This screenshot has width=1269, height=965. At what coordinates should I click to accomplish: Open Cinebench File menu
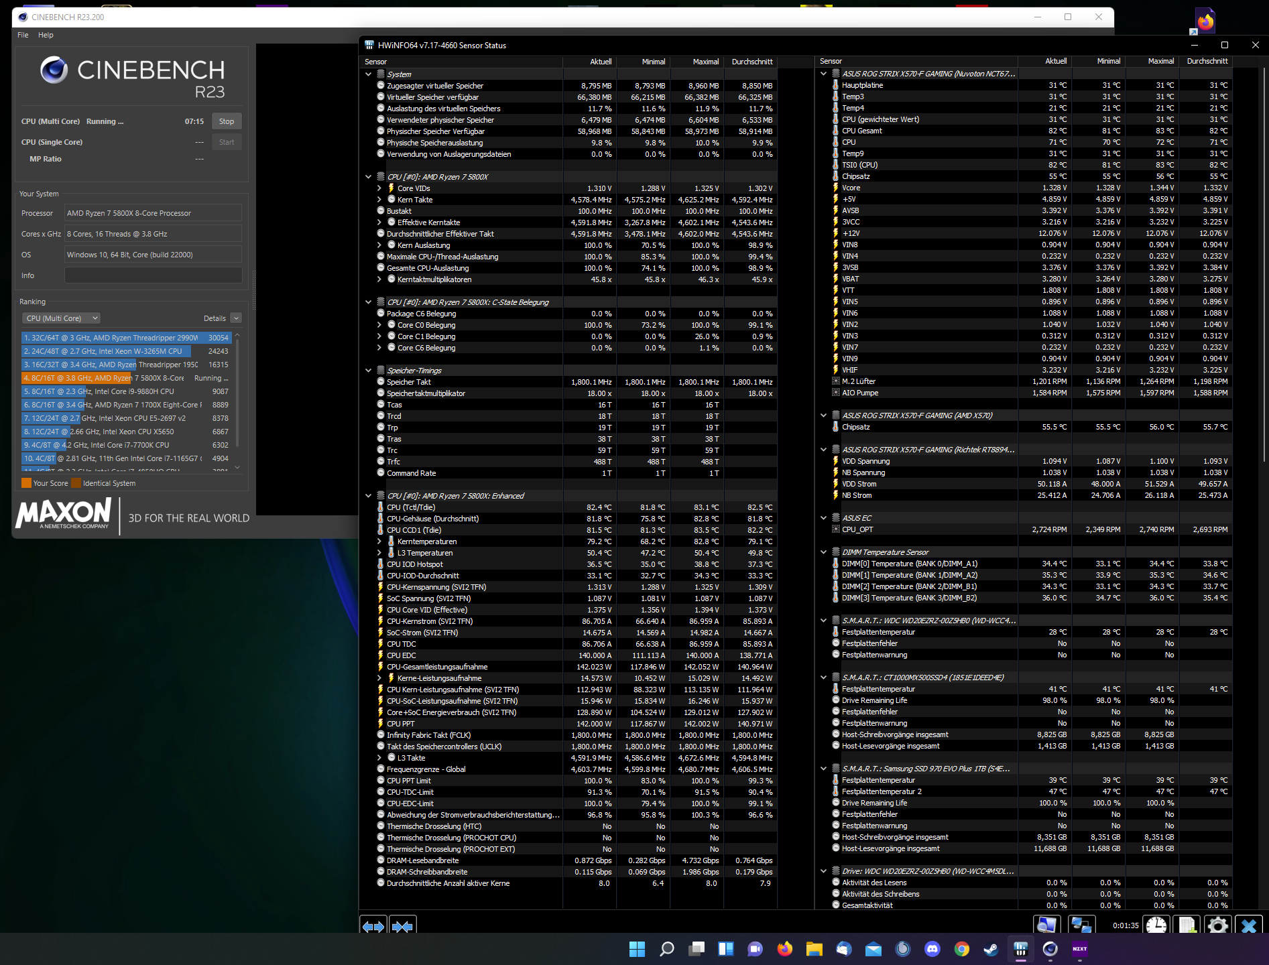[x=23, y=35]
